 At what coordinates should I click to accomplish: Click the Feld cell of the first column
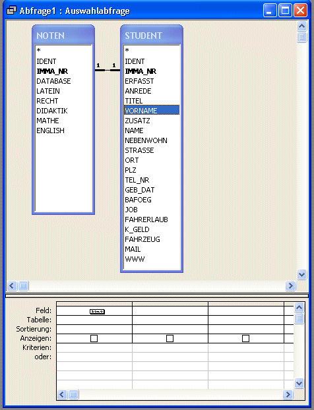(94, 311)
